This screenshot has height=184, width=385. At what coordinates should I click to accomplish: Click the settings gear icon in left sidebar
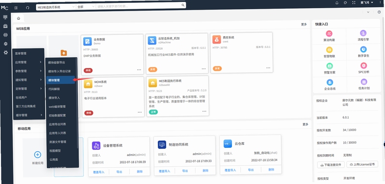5,53
